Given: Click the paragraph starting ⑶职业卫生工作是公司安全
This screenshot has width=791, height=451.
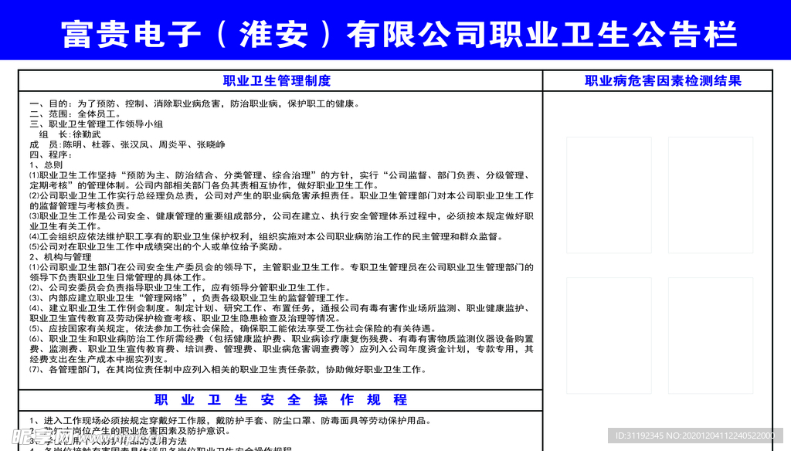Looking at the screenshot, I should tap(281, 216).
